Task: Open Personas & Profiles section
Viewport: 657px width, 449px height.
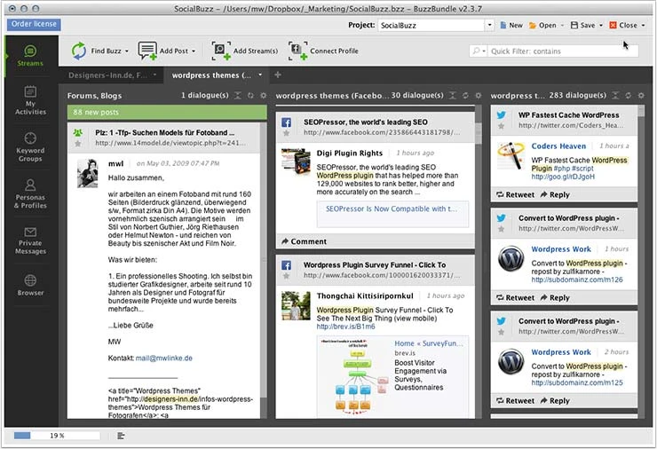Action: tap(30, 194)
